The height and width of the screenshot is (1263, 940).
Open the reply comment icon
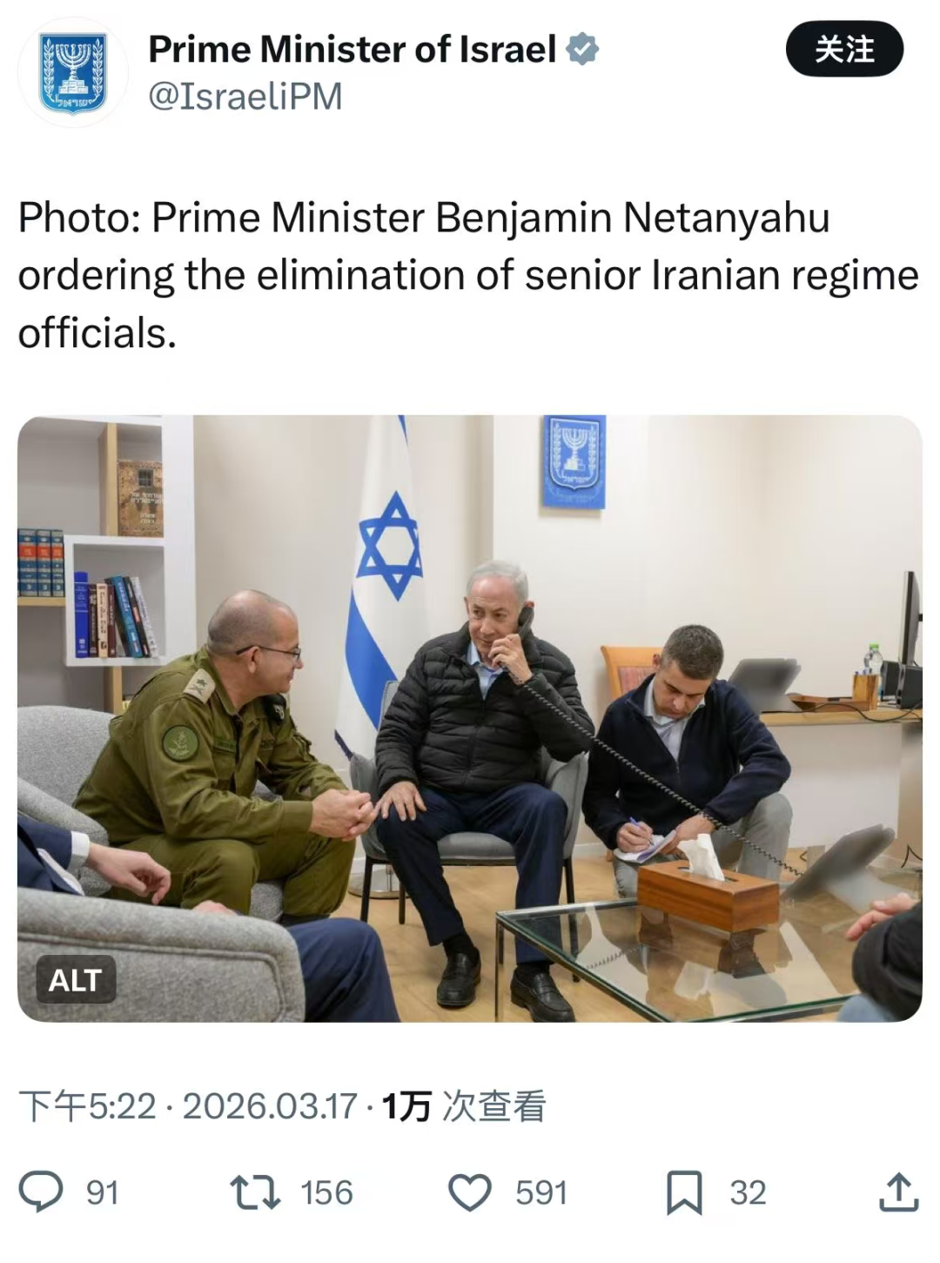(41, 1192)
